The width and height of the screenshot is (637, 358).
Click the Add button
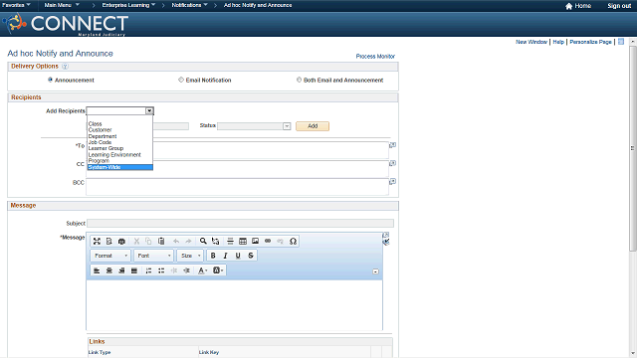[313, 126]
